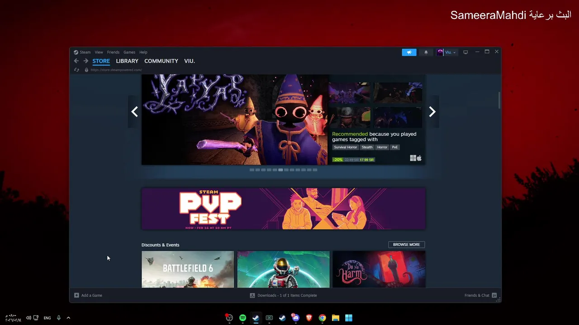
Task: Open the View menu
Action: pyautogui.click(x=99, y=52)
